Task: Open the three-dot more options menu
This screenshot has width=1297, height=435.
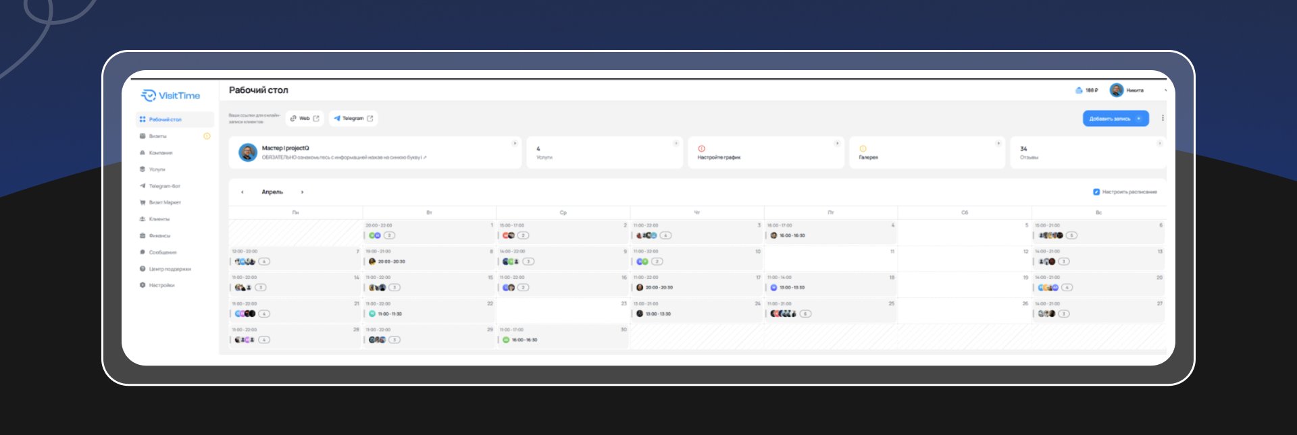Action: tap(1163, 118)
